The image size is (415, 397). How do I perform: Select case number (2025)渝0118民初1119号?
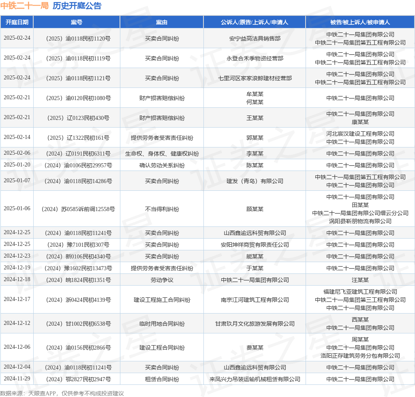click(78, 58)
